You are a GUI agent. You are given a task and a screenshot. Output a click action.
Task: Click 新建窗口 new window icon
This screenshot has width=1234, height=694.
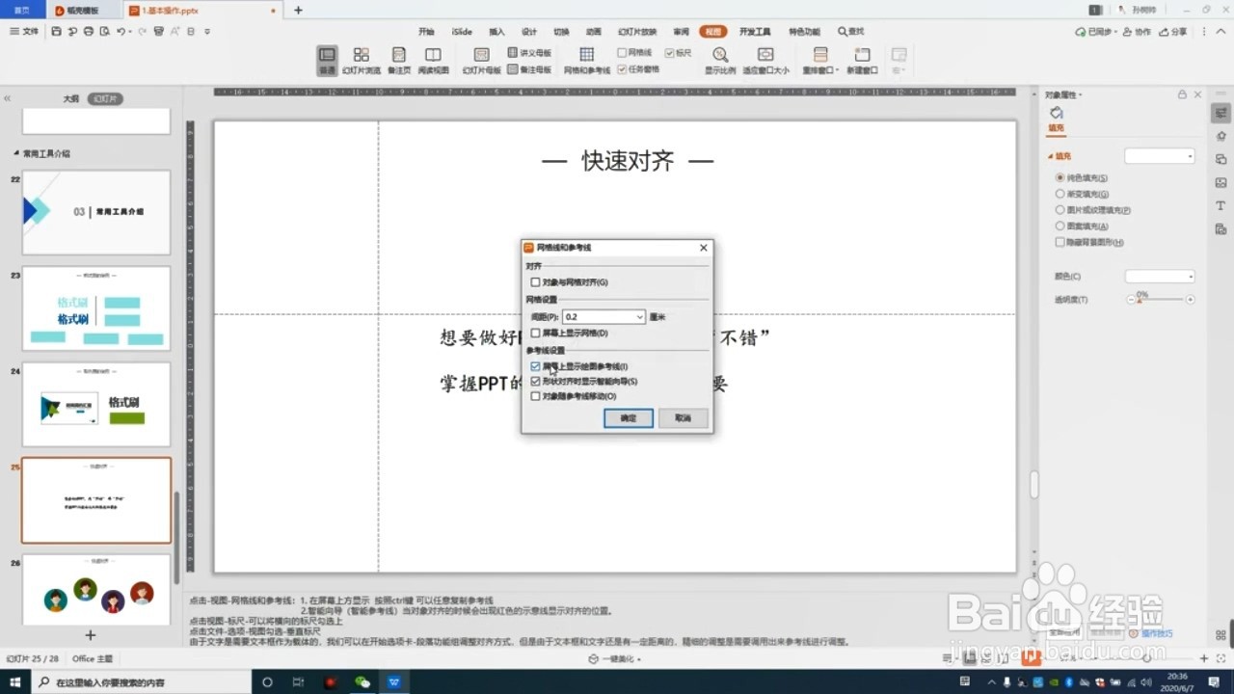click(x=862, y=60)
